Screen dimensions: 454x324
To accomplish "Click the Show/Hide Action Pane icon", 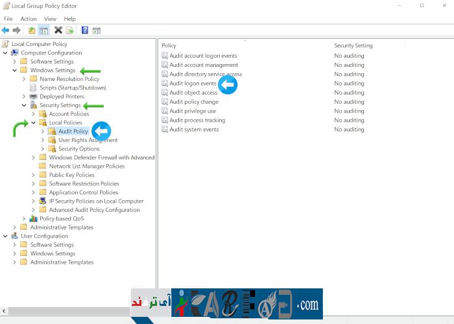I will click(x=97, y=30).
